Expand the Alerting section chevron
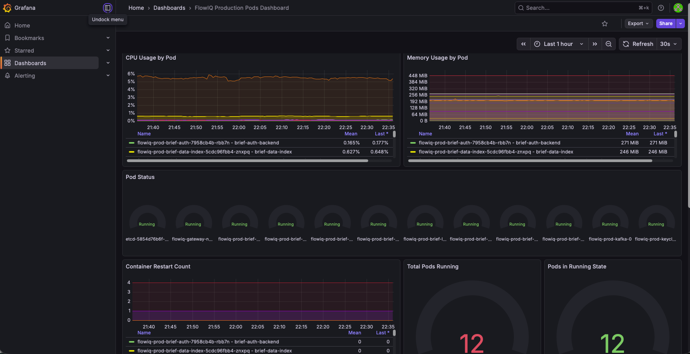 tap(108, 76)
